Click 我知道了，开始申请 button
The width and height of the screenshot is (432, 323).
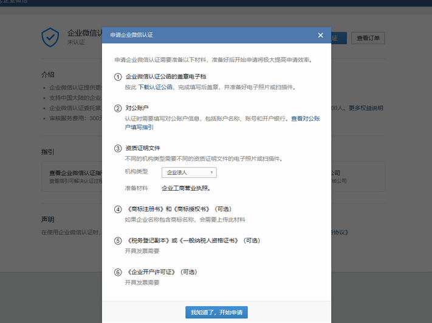[216, 312]
